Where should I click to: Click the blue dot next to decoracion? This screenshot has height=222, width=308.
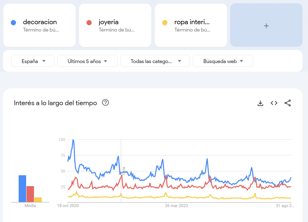(13, 23)
